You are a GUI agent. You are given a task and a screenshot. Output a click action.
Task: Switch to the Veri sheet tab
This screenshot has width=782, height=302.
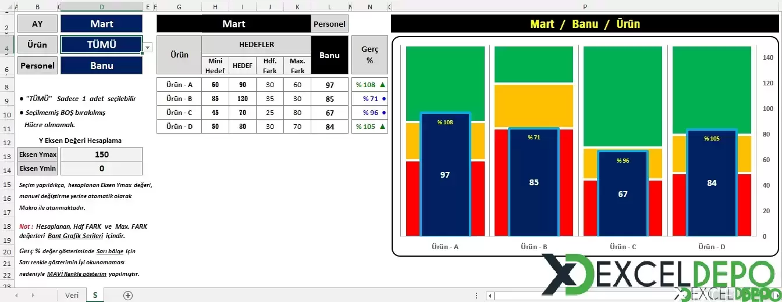pyautogui.click(x=72, y=295)
